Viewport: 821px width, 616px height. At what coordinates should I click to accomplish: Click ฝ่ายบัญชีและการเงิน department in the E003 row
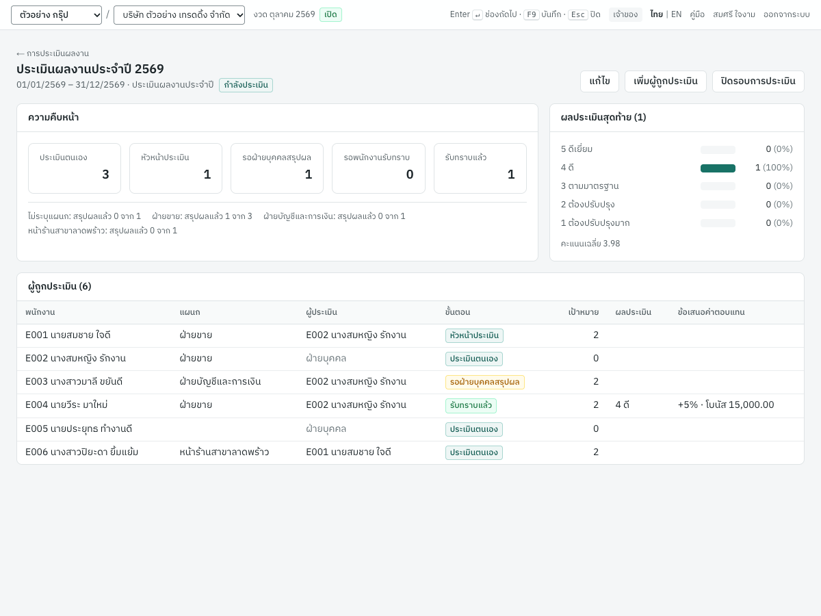220,382
